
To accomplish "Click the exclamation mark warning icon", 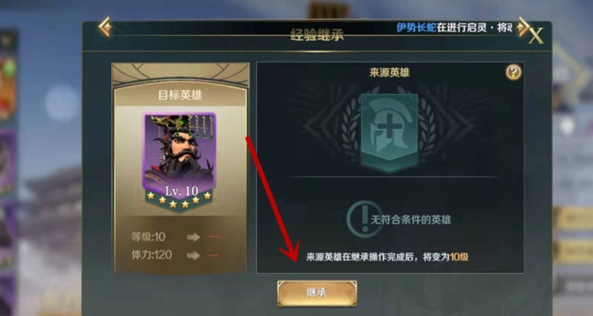I will point(364,219).
